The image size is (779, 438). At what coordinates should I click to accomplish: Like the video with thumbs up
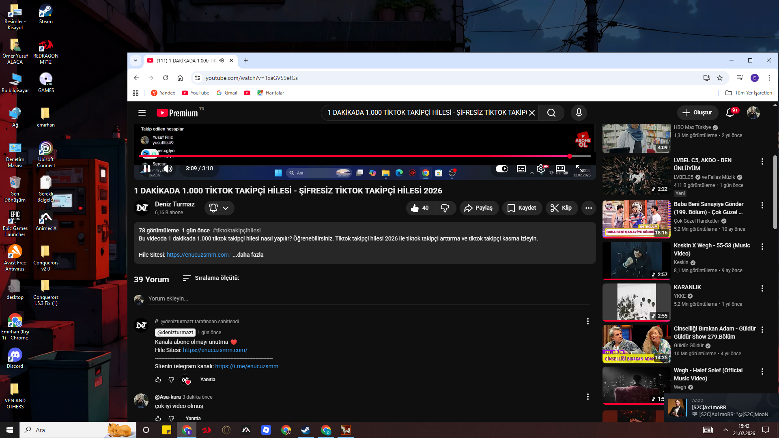pos(420,208)
